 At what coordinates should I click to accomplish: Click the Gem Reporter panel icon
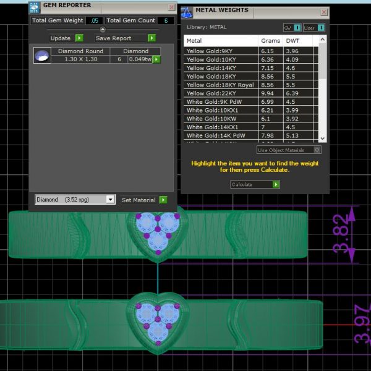[35, 7]
